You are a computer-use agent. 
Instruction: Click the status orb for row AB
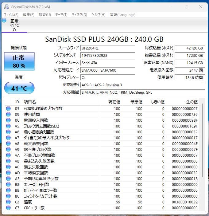[x=8, y=161]
